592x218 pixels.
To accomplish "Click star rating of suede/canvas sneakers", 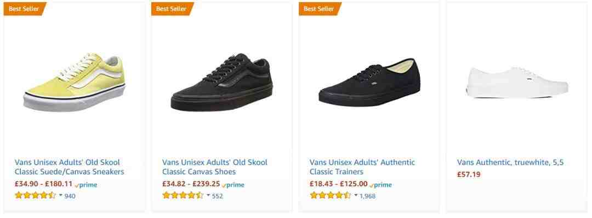I will coord(35,196).
